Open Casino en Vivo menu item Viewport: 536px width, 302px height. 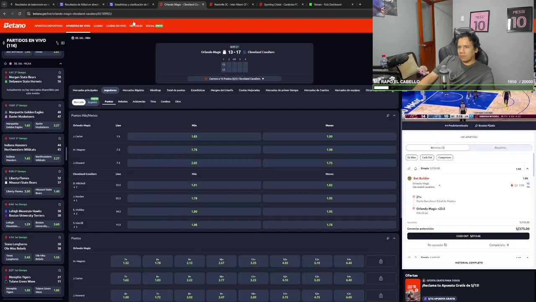tap(116, 26)
